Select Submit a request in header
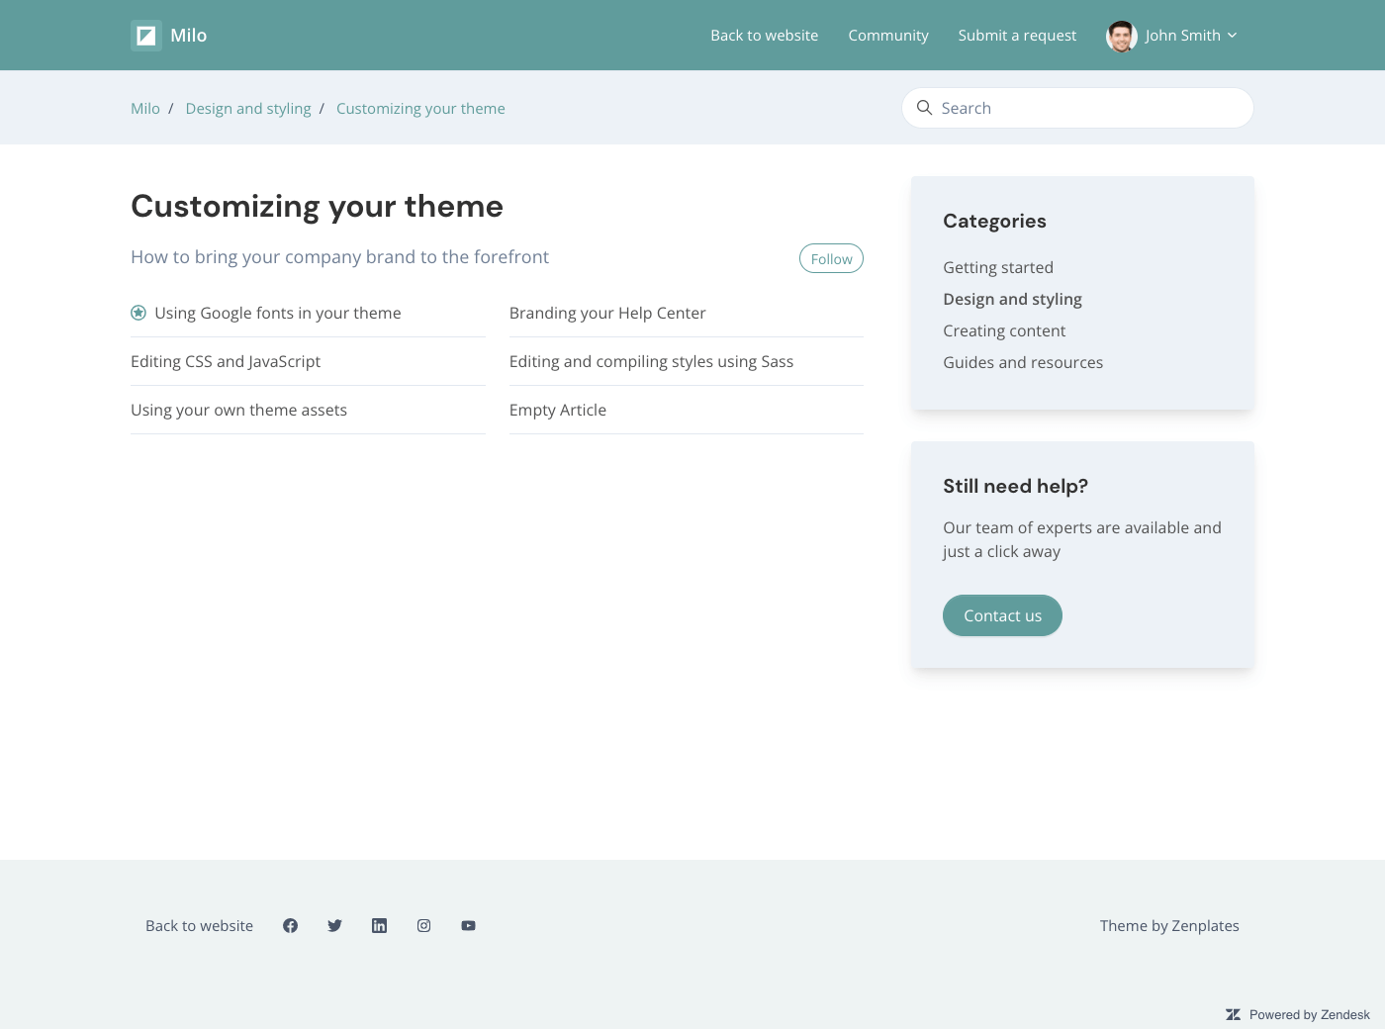Screen dimensions: 1385x1029 pos(1017,36)
